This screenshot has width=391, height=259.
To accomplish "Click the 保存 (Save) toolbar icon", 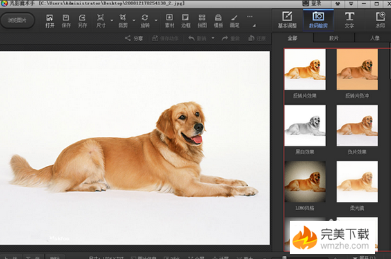I will (x=66, y=21).
